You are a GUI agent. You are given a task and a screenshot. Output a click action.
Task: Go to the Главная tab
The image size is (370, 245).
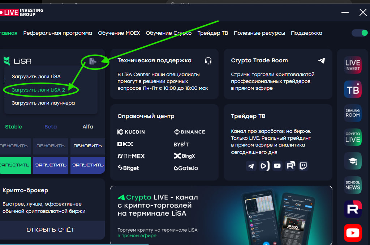9,33
